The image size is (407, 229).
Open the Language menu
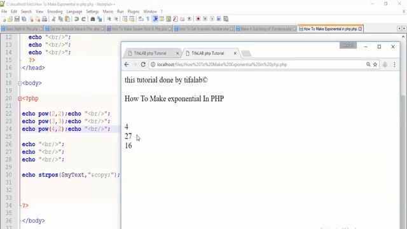click(74, 11)
